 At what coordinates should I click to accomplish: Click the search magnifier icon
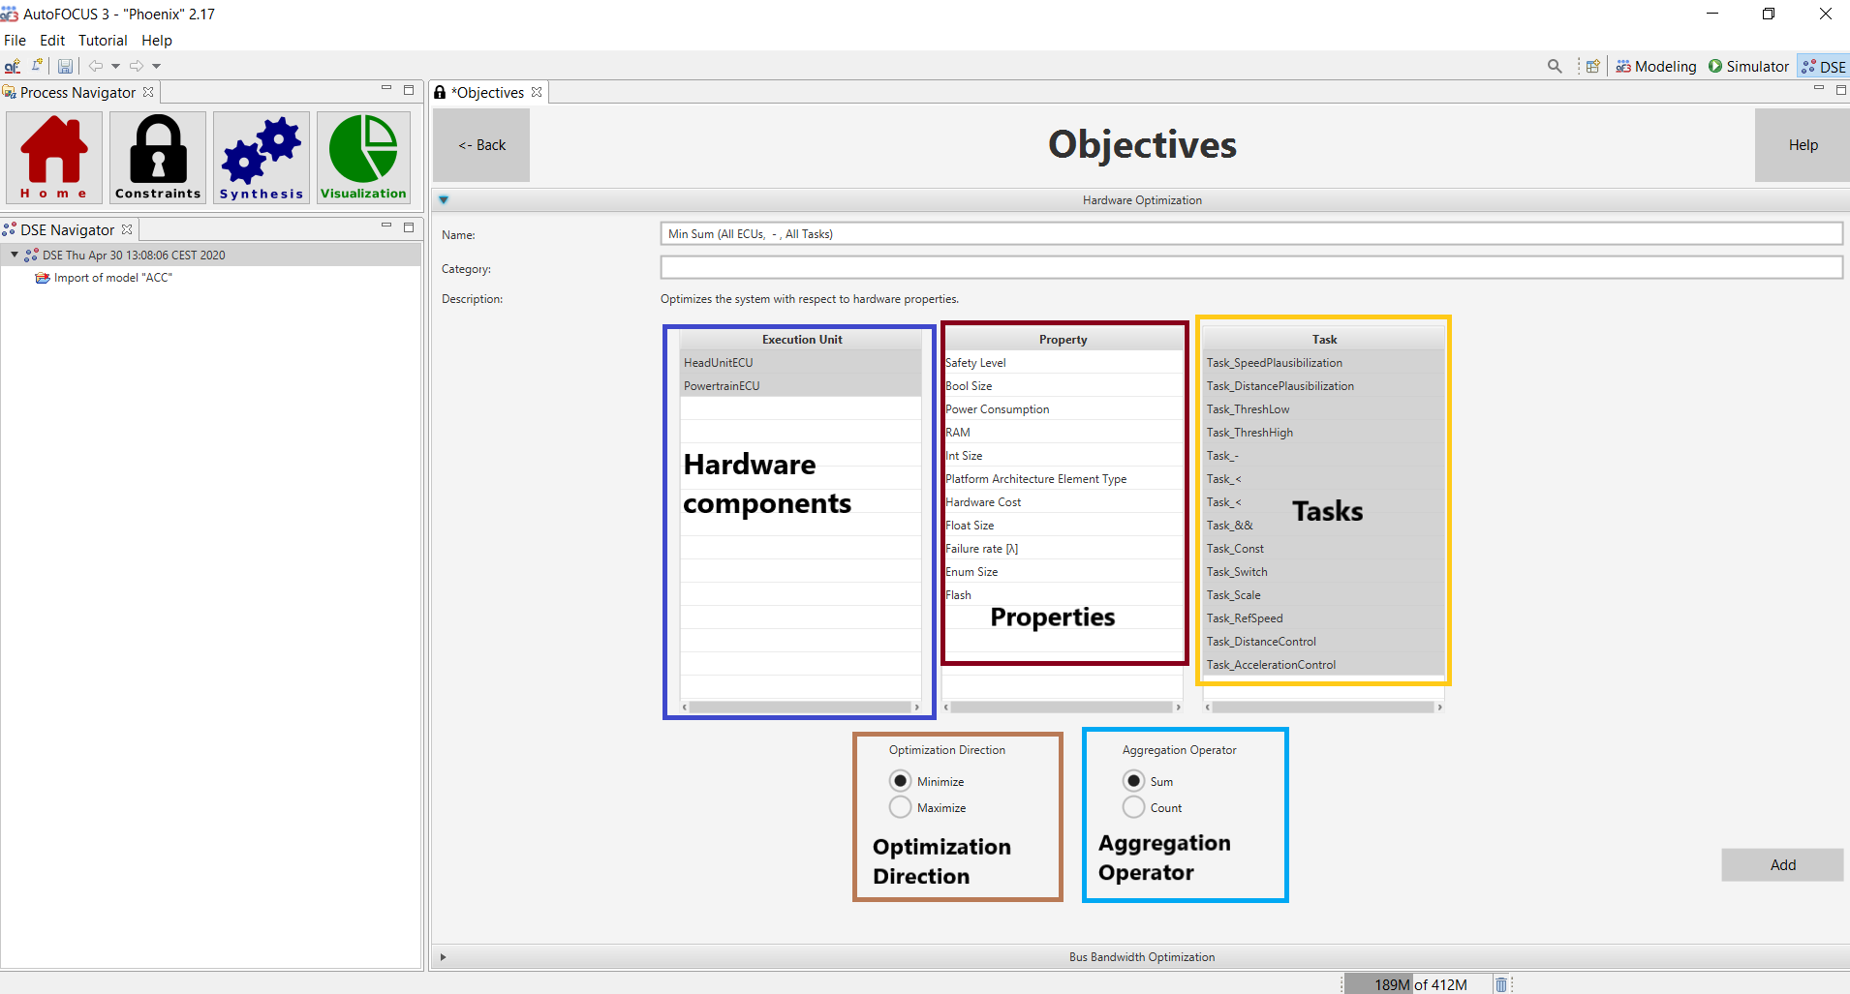pyautogui.click(x=1555, y=66)
